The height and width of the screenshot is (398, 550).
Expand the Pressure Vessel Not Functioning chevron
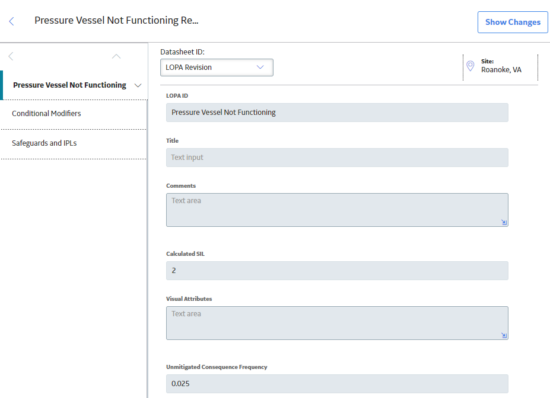click(138, 85)
